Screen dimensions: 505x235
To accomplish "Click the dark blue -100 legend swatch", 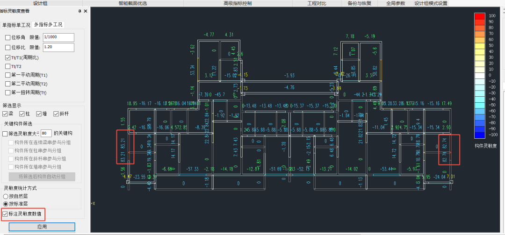I will (x=479, y=135).
